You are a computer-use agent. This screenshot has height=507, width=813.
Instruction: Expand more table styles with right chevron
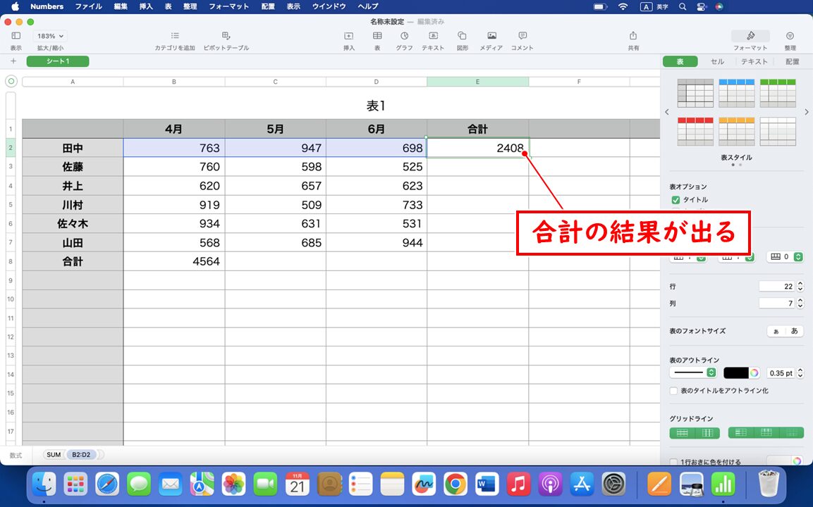coord(806,111)
